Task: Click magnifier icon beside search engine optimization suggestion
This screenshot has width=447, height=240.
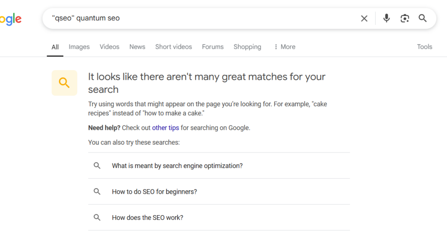Action: pyautogui.click(x=97, y=166)
